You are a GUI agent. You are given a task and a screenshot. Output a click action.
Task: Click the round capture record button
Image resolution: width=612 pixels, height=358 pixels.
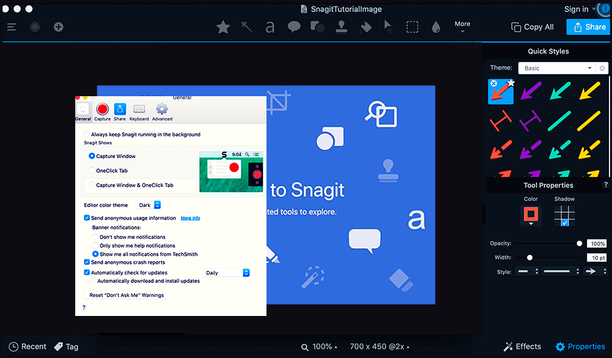34,27
